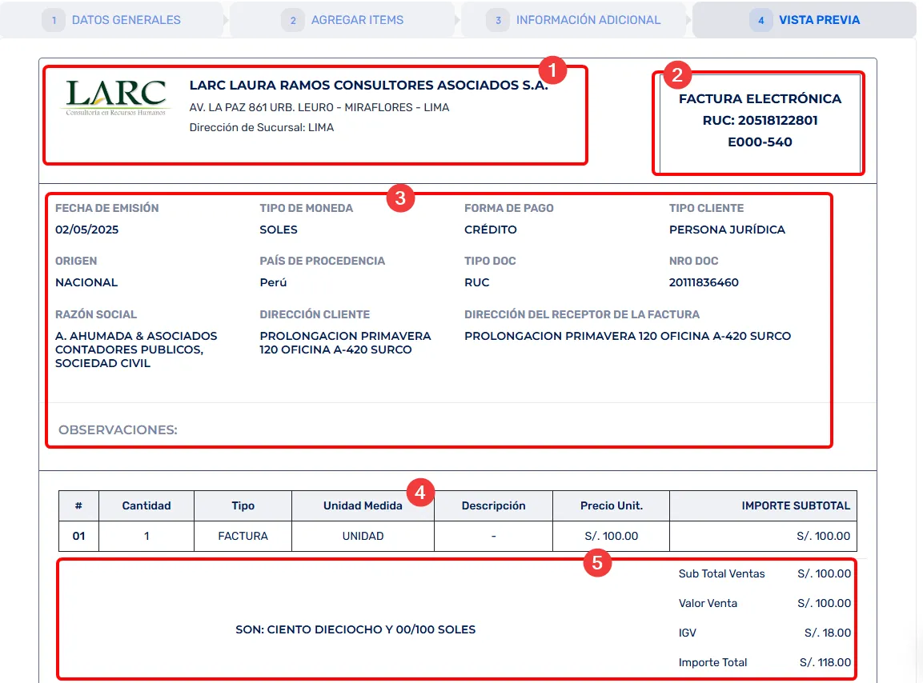This screenshot has width=923, height=683.
Task: Go to the AGREGAR ITEMS step
Action: 357,20
